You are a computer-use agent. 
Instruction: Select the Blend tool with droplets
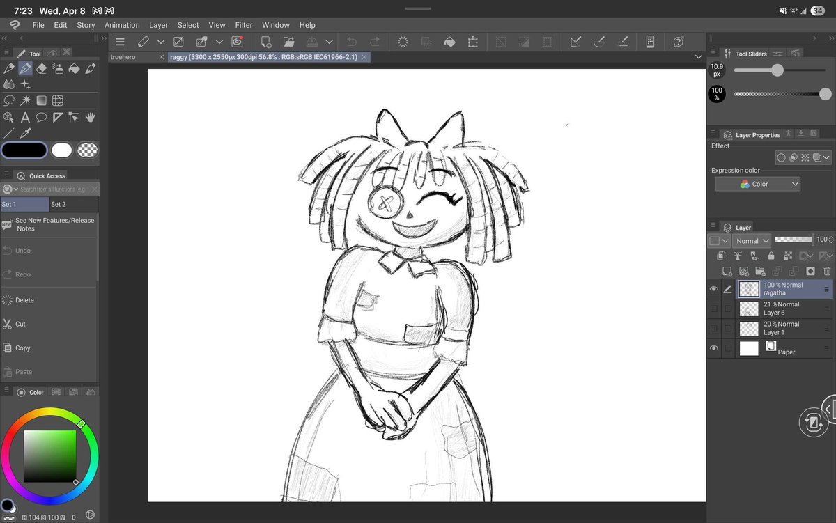pos(9,84)
